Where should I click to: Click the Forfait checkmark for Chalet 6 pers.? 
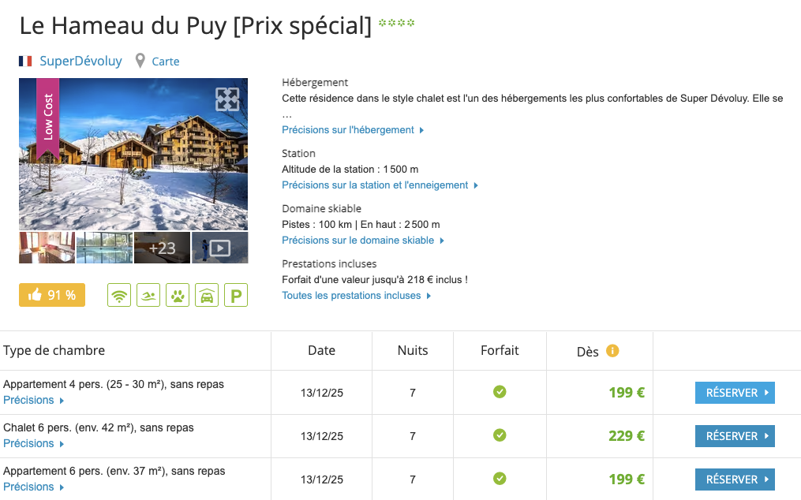(x=500, y=435)
